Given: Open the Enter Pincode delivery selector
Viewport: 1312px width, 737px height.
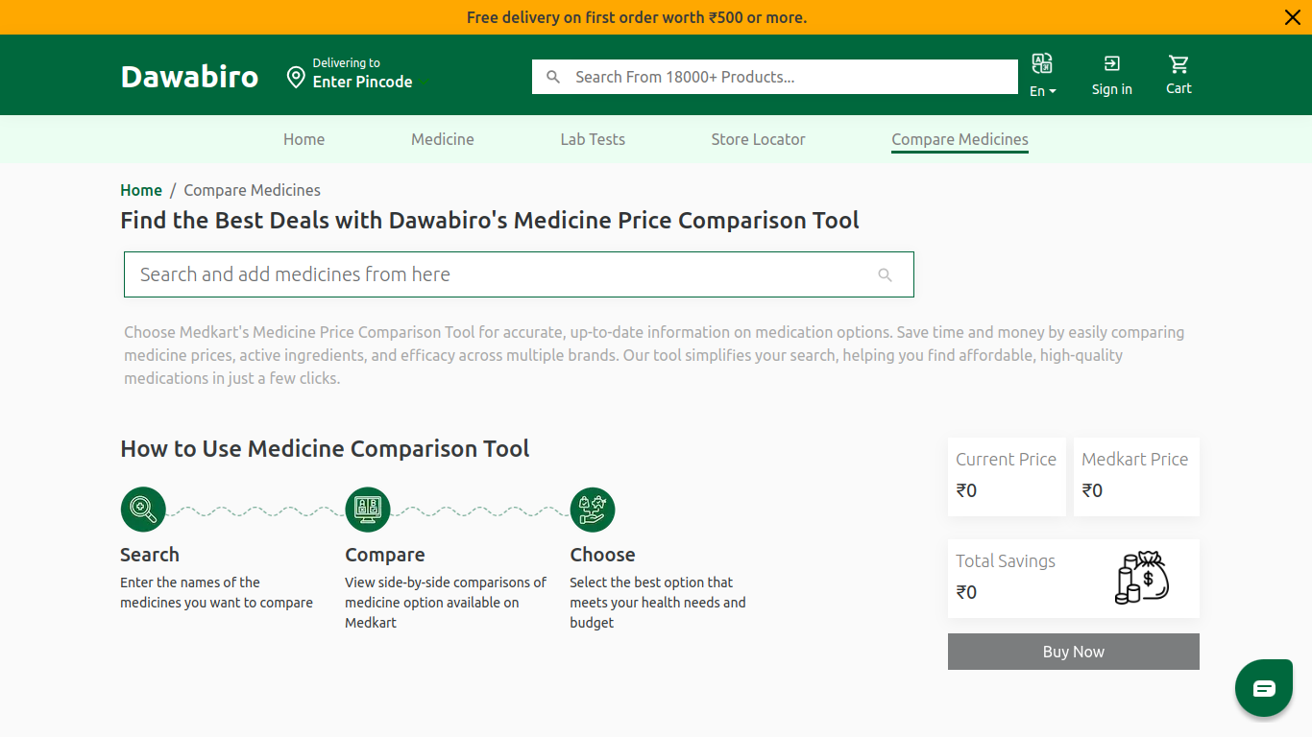Looking at the screenshot, I should pyautogui.click(x=362, y=82).
